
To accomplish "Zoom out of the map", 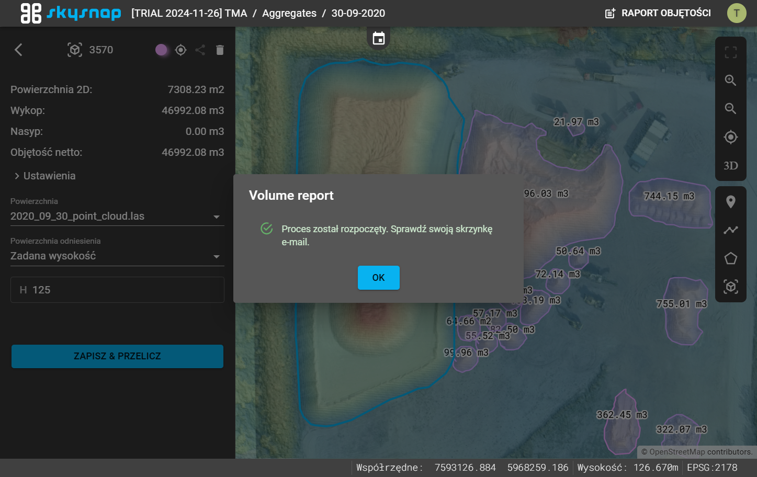I will click(731, 108).
